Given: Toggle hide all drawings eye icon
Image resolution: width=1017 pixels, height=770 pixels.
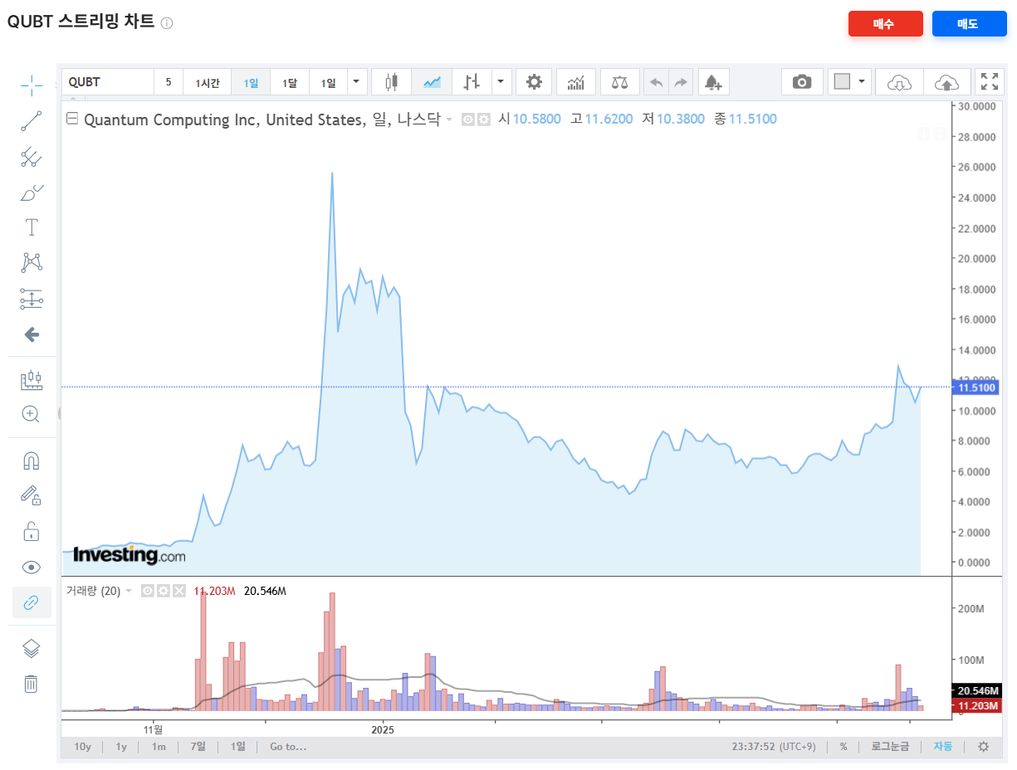Looking at the screenshot, I should 31,568.
